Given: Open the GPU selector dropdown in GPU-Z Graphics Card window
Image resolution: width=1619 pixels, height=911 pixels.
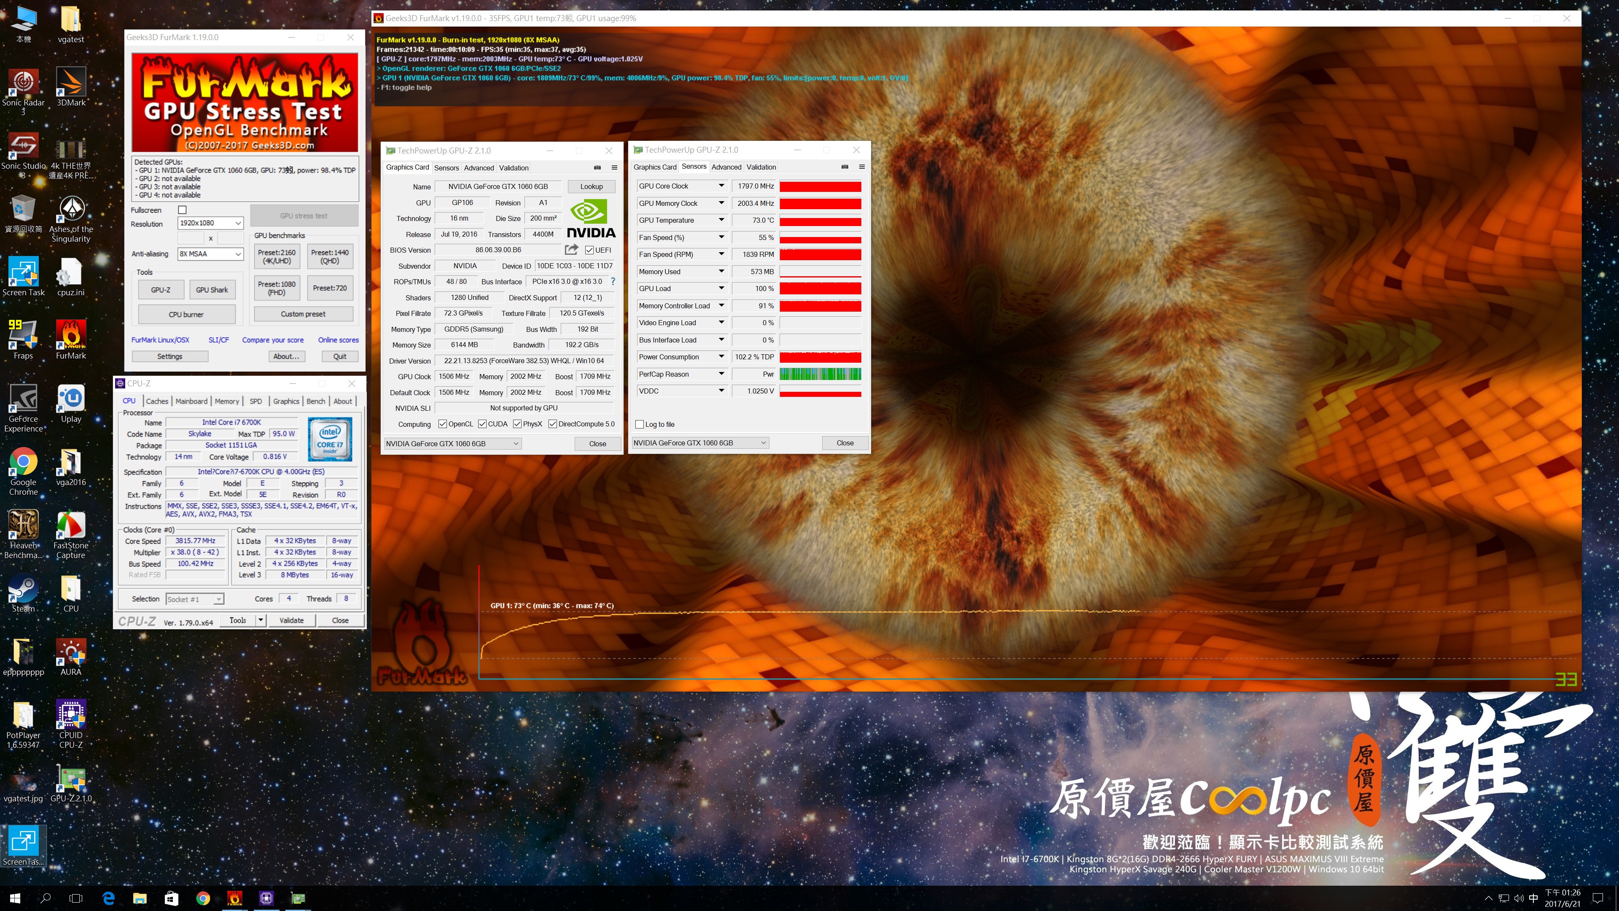Looking at the screenshot, I should 452,444.
